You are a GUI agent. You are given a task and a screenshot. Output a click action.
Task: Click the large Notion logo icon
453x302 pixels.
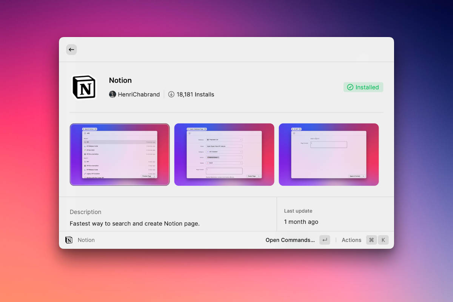tap(84, 87)
